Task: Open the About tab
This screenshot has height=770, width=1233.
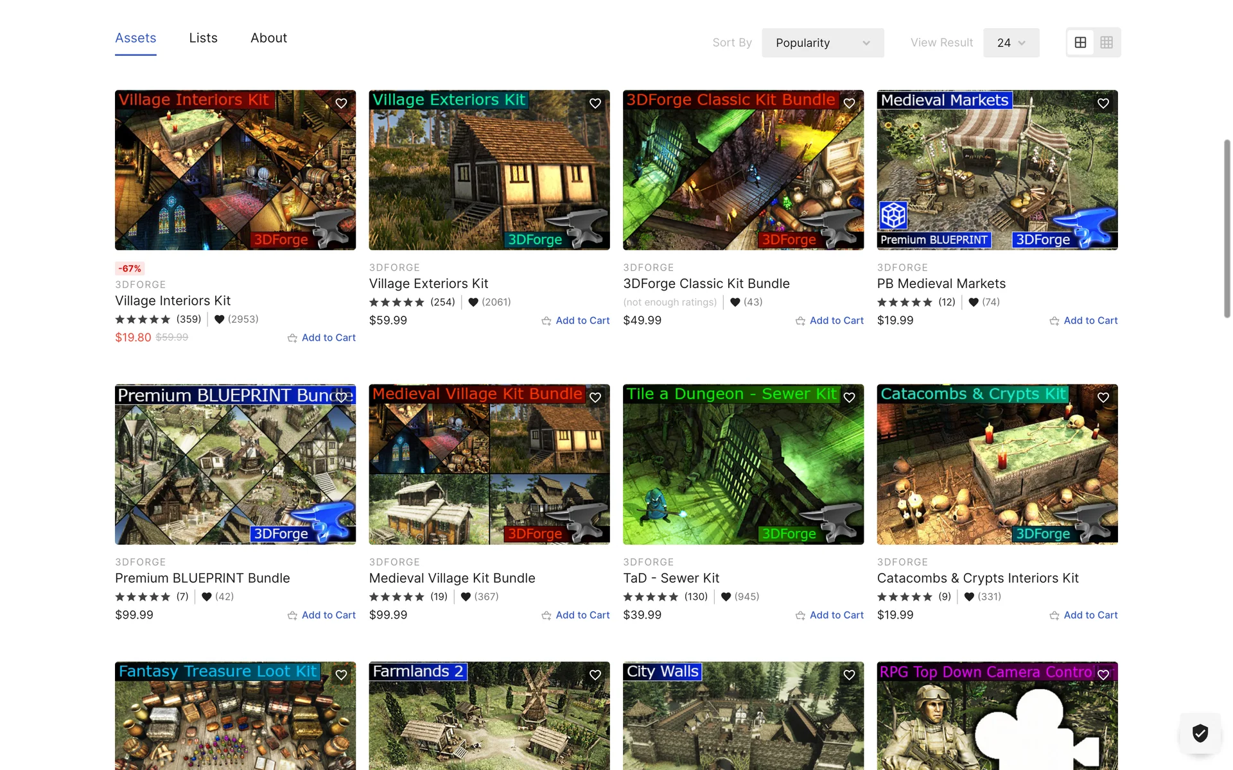Action: click(x=268, y=38)
